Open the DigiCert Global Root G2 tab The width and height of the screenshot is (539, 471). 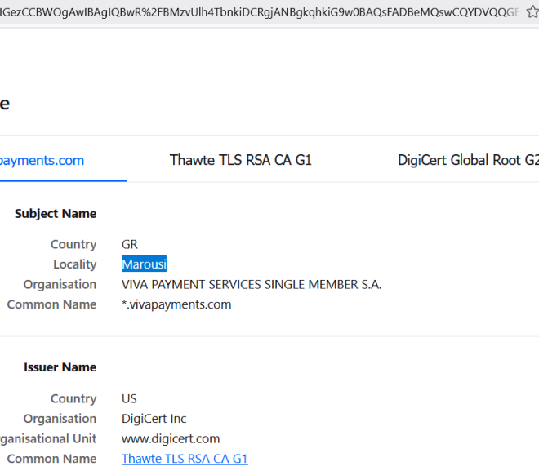pos(468,160)
